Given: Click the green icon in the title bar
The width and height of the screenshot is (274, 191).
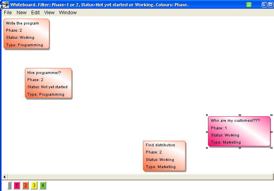Looking at the screenshot, I should click(x=249, y=5).
